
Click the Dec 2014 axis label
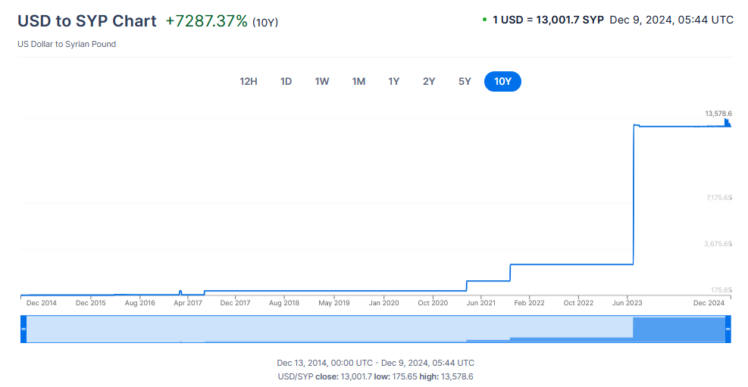pyautogui.click(x=41, y=303)
